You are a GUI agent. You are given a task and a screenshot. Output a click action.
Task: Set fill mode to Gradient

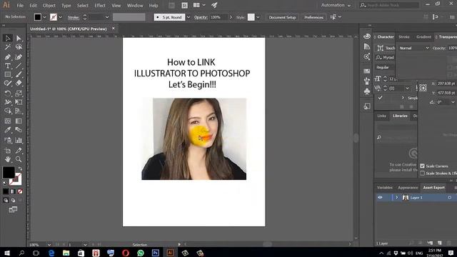[13, 191]
